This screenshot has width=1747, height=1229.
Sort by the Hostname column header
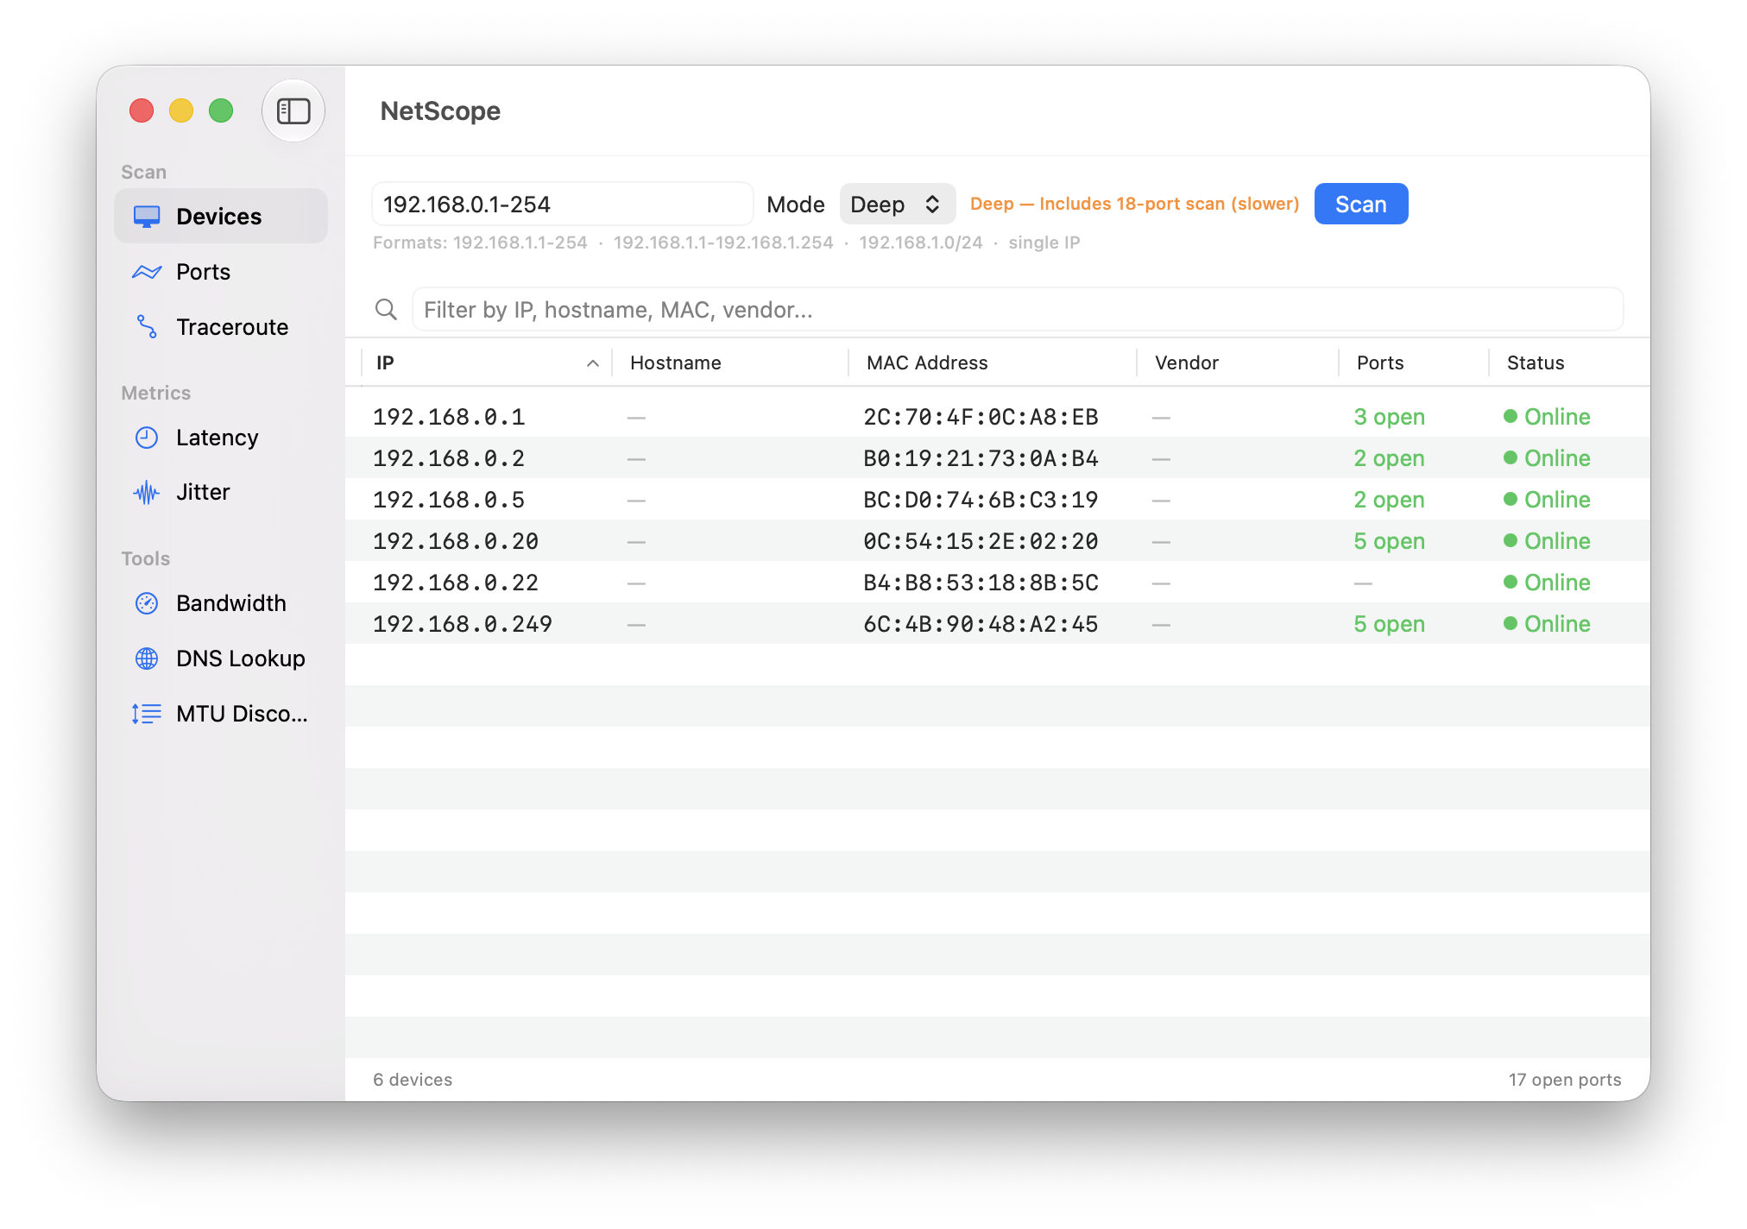[676, 363]
